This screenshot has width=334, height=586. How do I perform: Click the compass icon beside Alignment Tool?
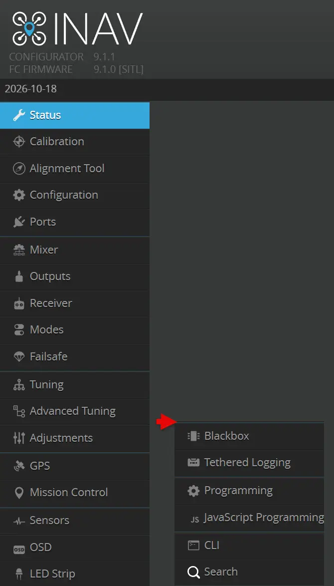point(18,169)
